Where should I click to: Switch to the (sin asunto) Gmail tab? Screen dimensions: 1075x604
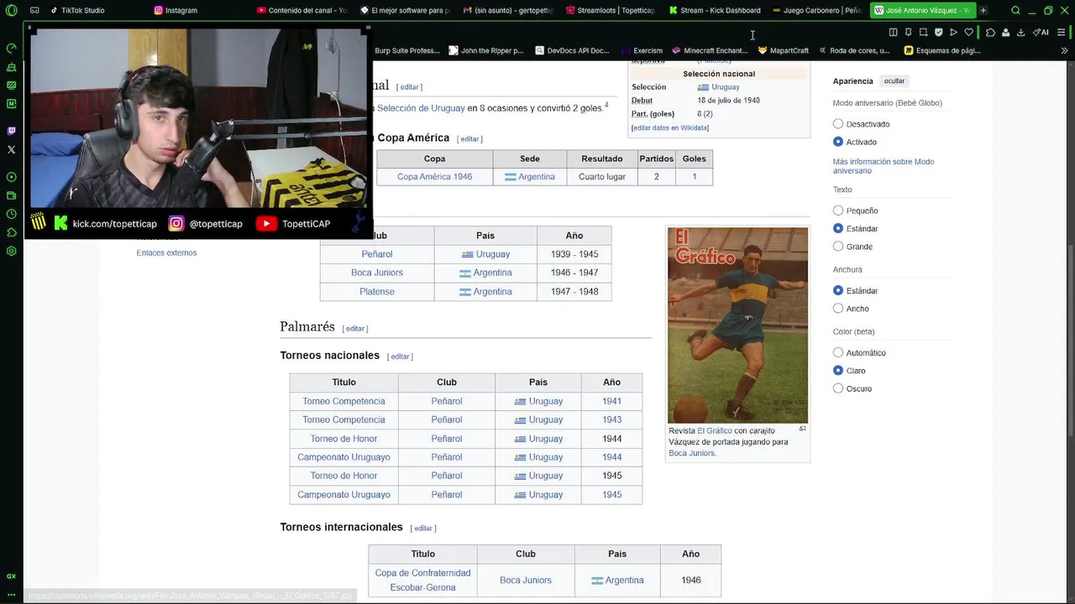508,10
